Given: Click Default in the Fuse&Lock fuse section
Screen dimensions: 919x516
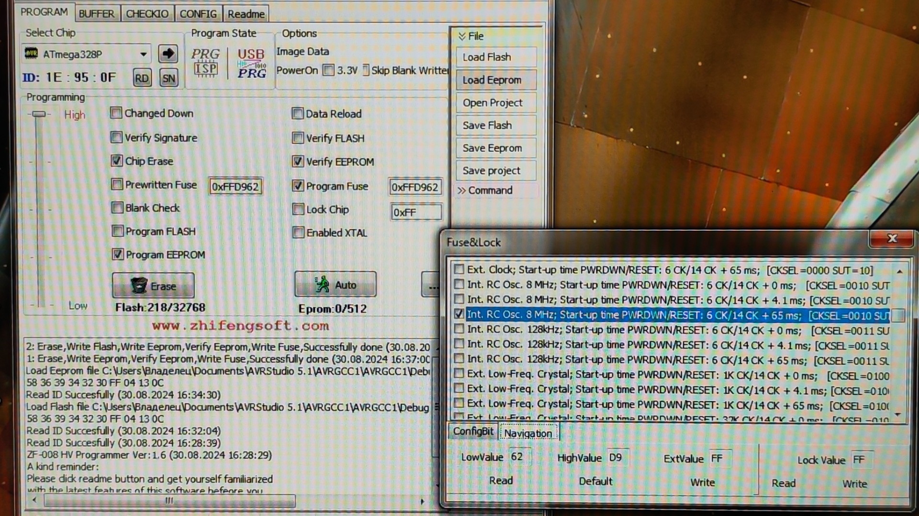Looking at the screenshot, I should [x=595, y=481].
